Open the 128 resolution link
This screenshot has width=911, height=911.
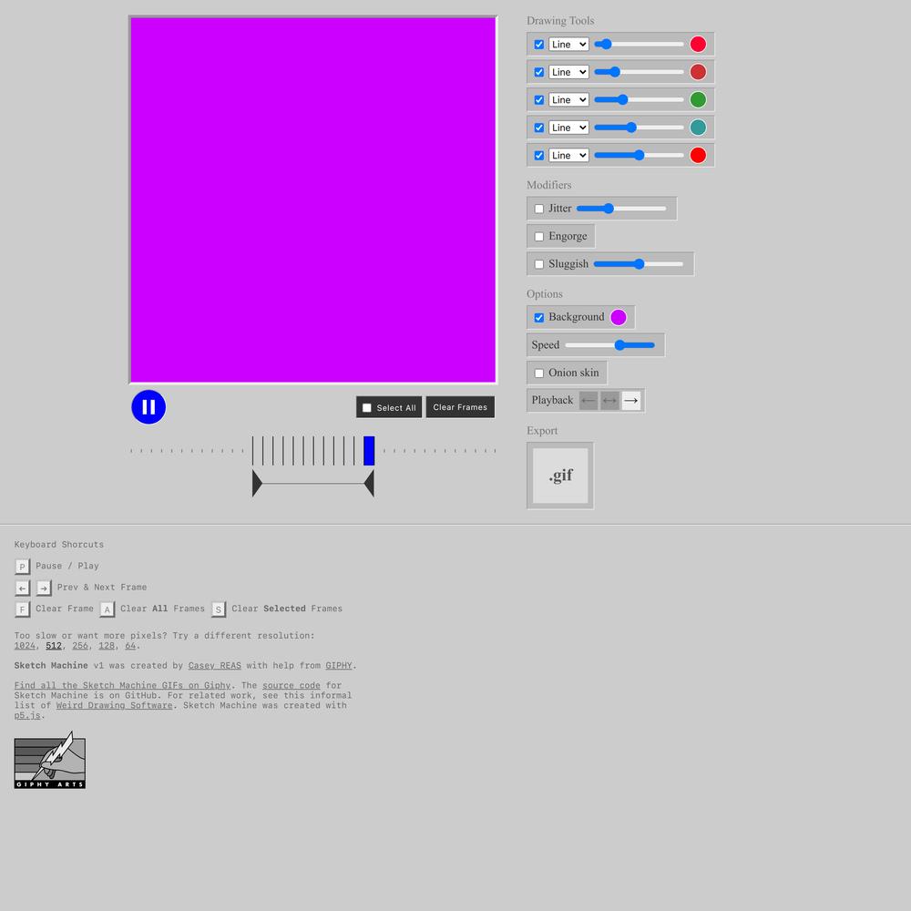(107, 646)
